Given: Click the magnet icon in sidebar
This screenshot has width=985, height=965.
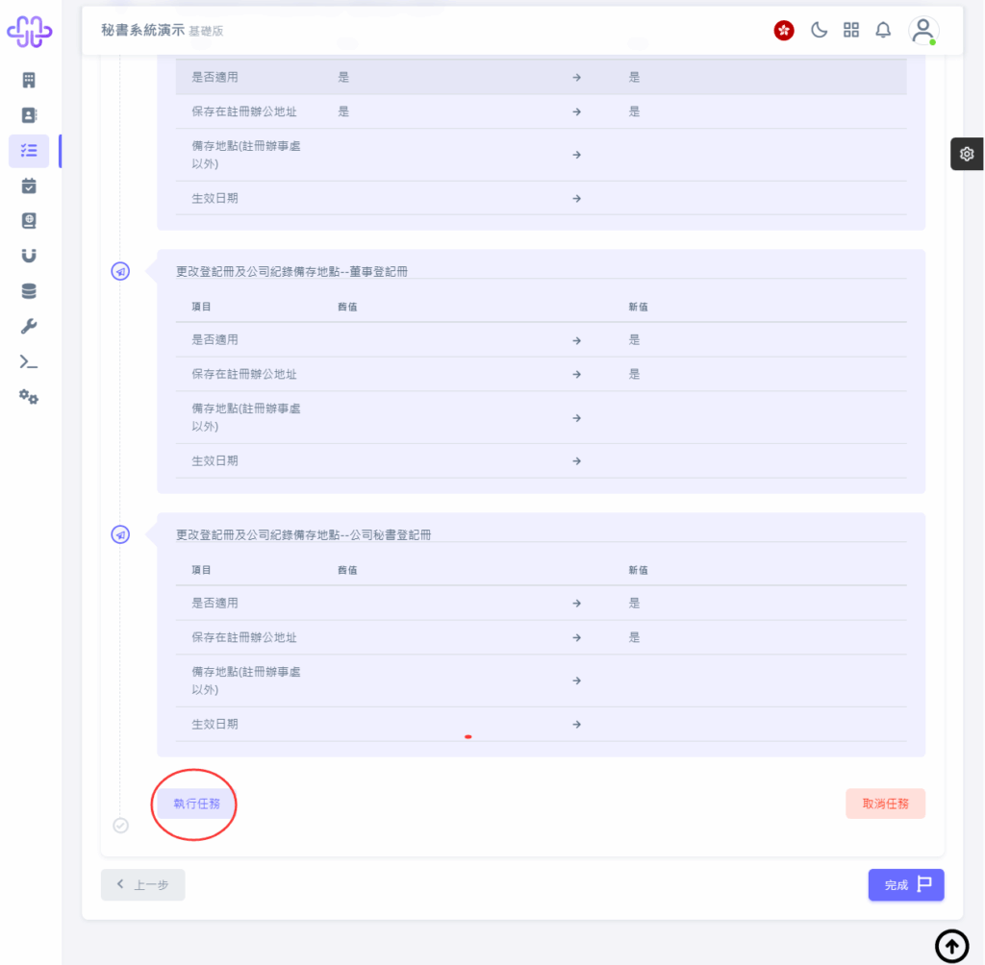Looking at the screenshot, I should [x=29, y=256].
